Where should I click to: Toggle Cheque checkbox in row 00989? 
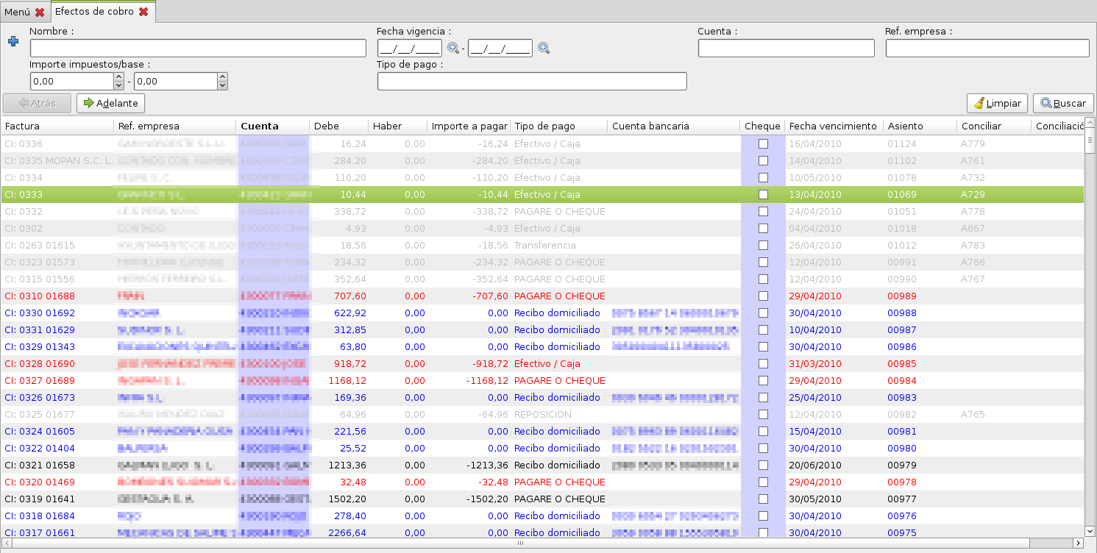coord(763,296)
